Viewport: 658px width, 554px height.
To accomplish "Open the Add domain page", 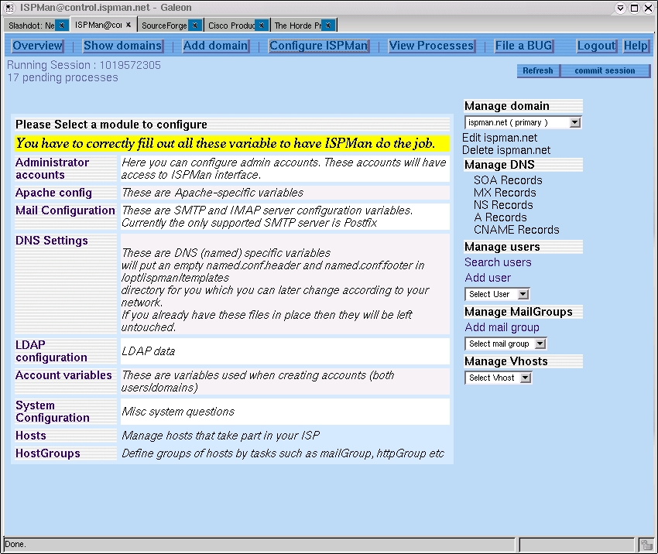I will 216,46.
